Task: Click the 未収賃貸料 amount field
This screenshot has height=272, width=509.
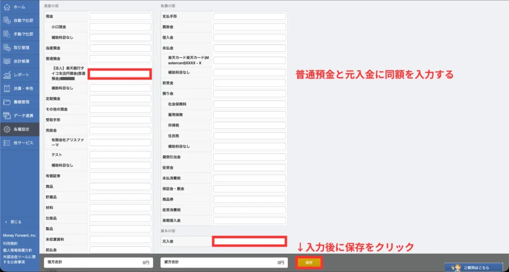Action: point(120,240)
